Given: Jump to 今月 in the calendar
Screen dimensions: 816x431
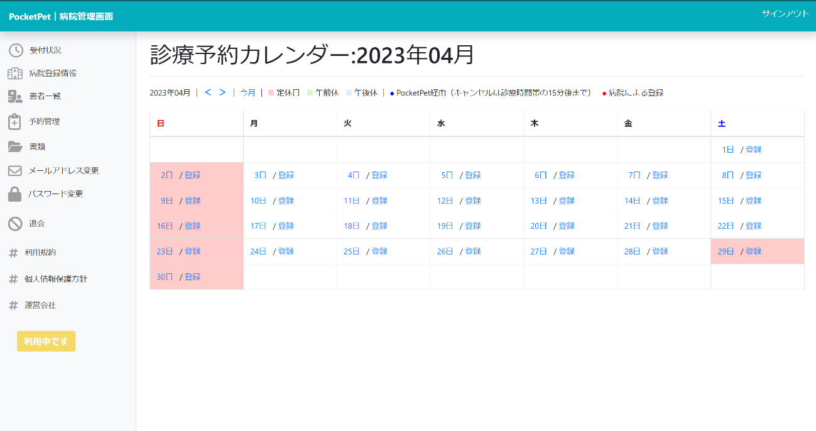Looking at the screenshot, I should [248, 92].
